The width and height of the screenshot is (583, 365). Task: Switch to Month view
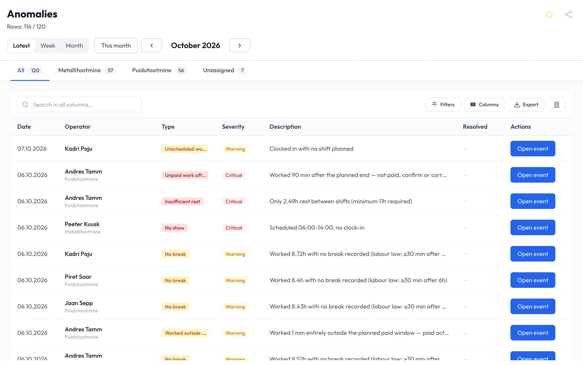click(x=74, y=45)
